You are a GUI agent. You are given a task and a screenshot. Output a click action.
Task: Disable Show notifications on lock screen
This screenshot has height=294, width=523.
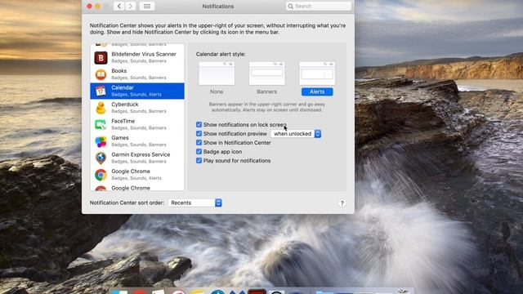tap(199, 125)
